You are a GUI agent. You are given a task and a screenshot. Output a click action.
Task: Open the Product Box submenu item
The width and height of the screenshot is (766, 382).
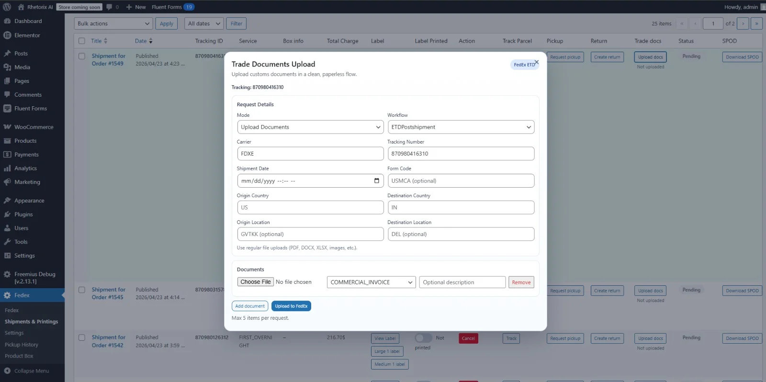point(19,356)
